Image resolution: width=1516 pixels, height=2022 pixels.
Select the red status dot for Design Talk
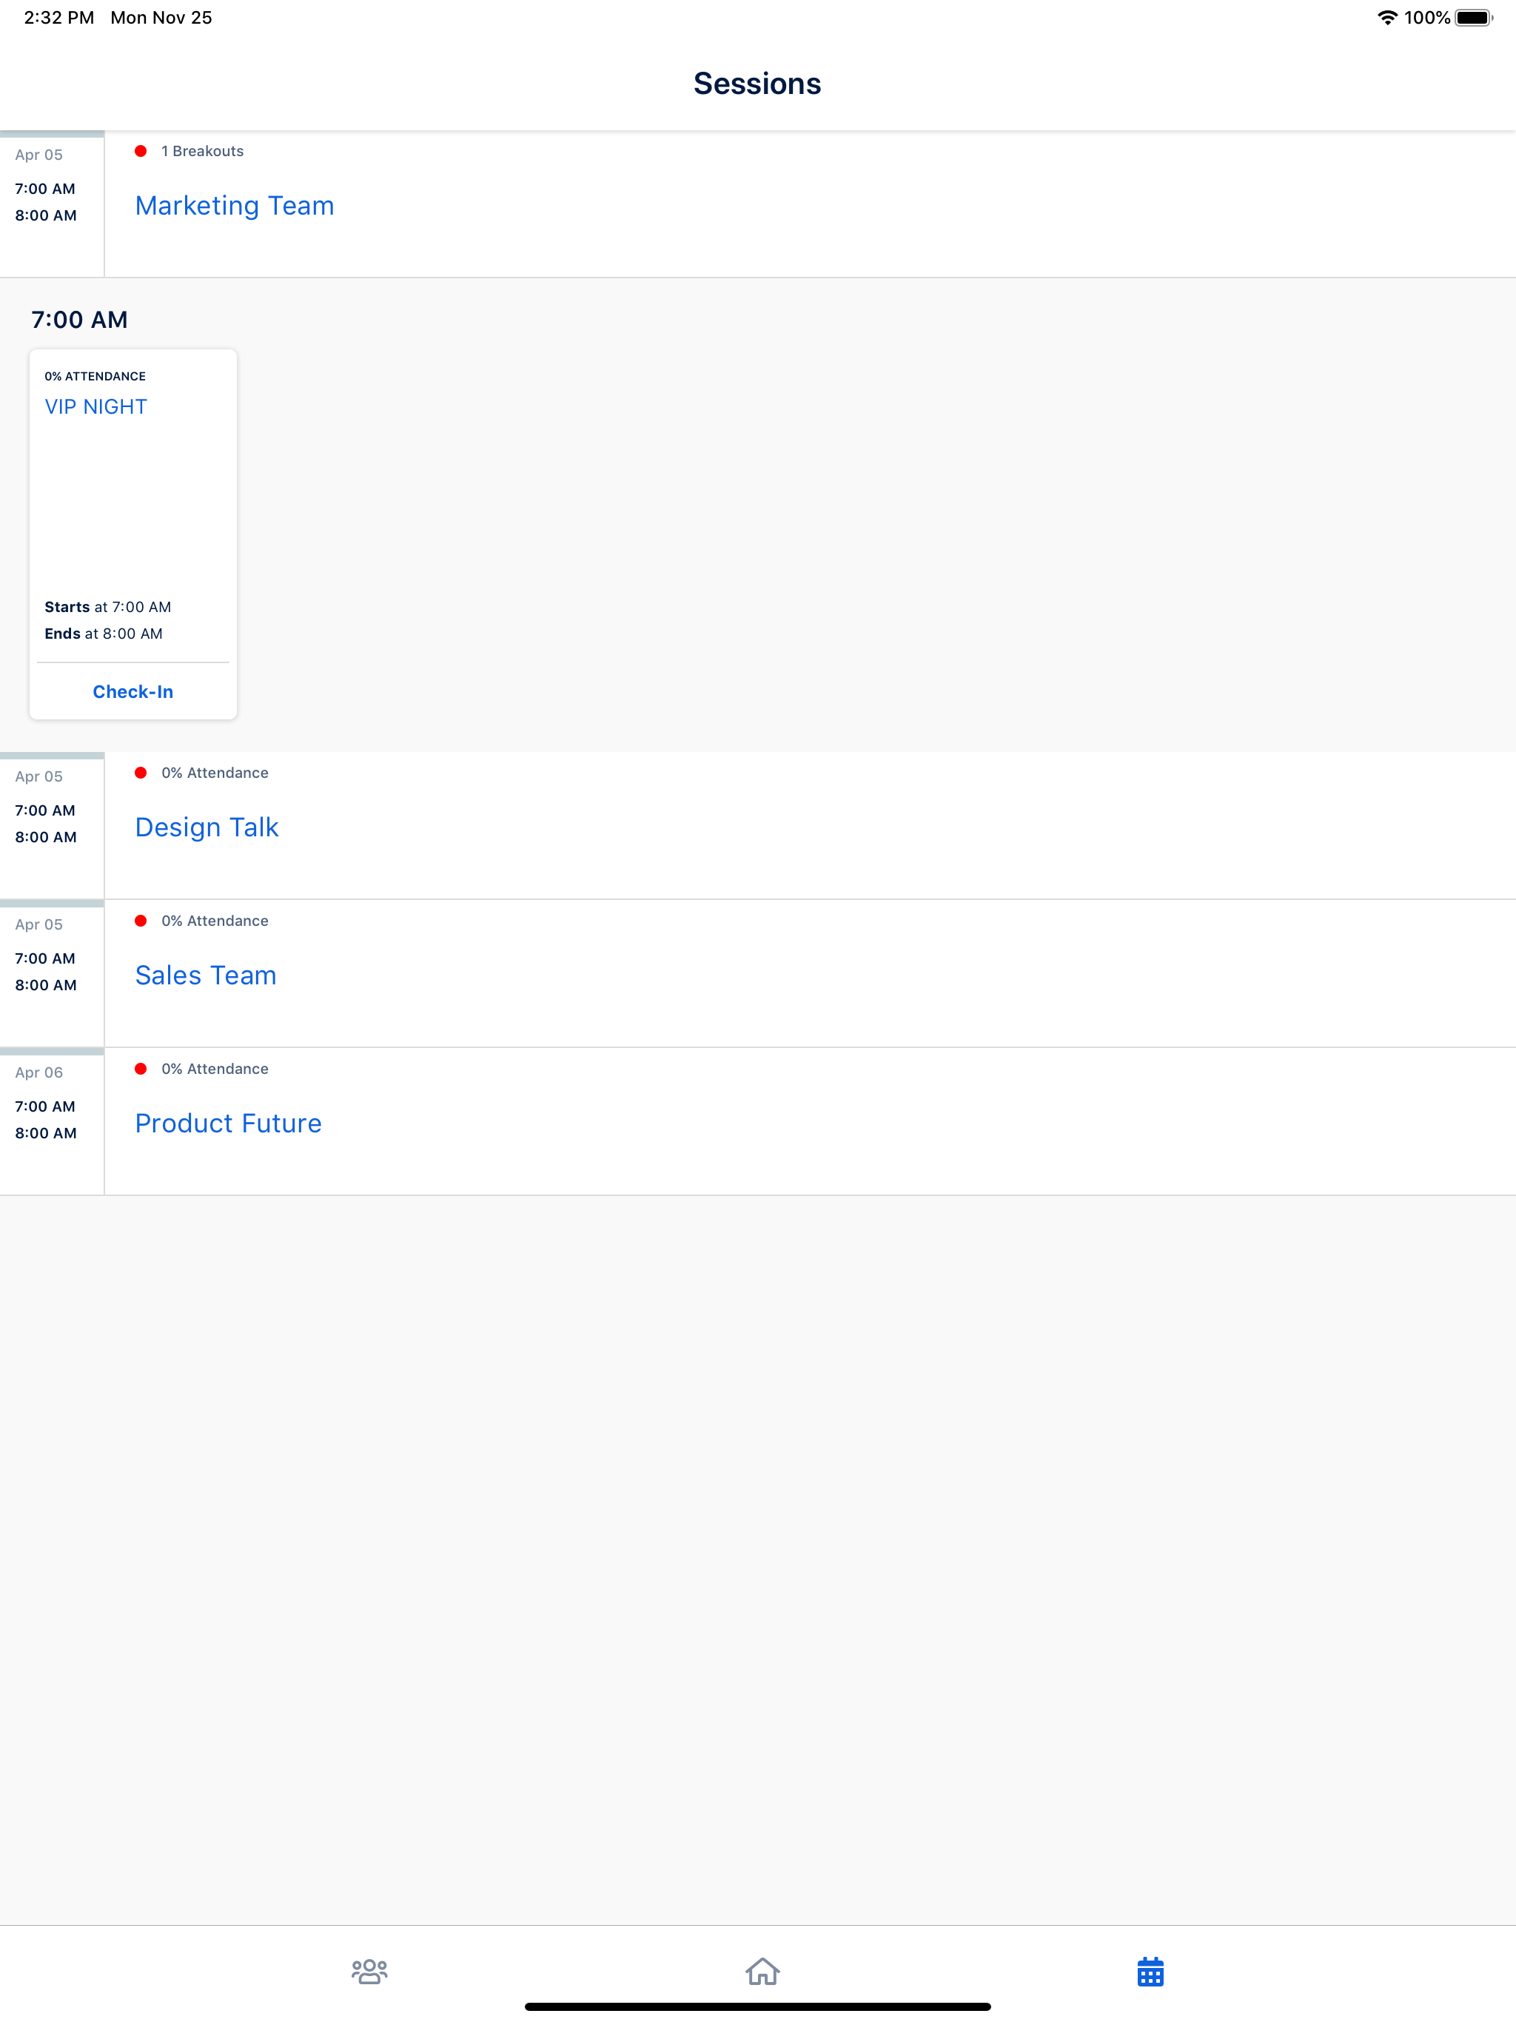(x=141, y=773)
